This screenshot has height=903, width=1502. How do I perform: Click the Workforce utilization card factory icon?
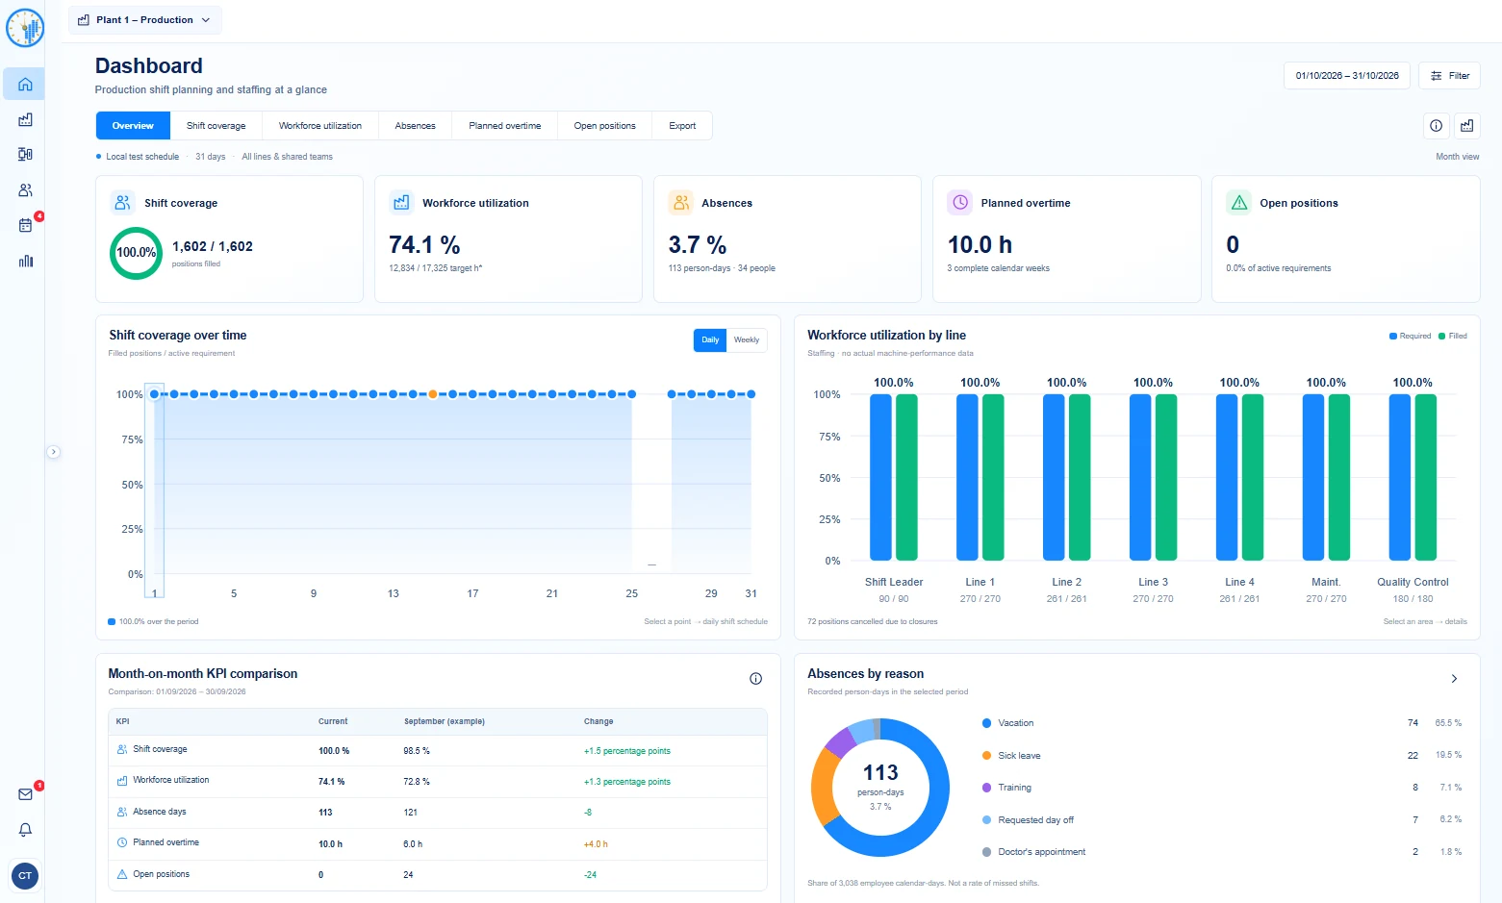[x=401, y=202]
